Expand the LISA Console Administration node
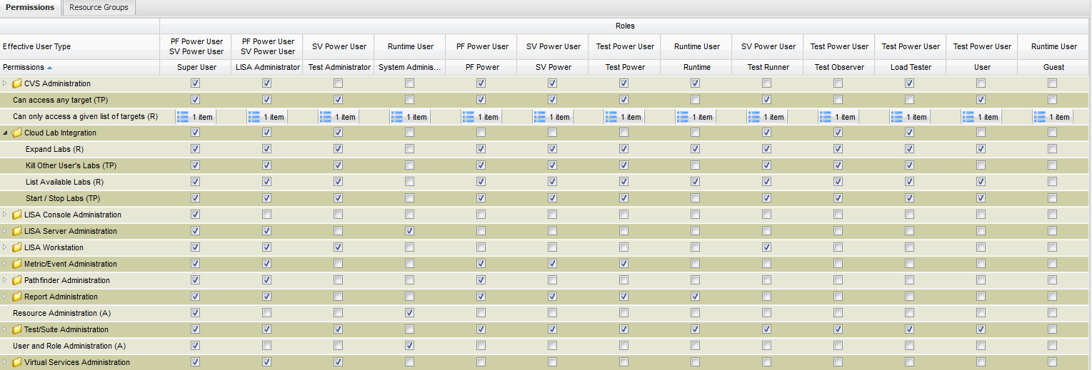 click(x=6, y=215)
